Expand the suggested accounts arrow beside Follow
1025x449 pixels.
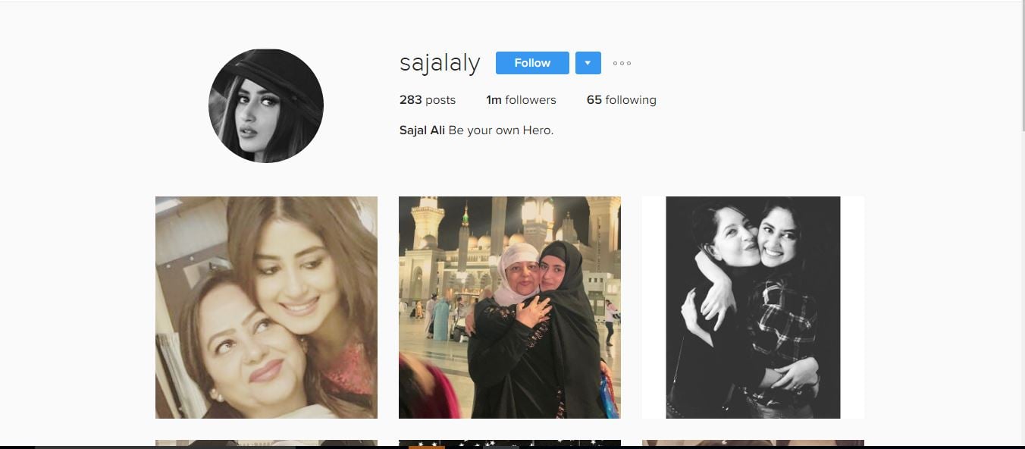[x=588, y=63]
